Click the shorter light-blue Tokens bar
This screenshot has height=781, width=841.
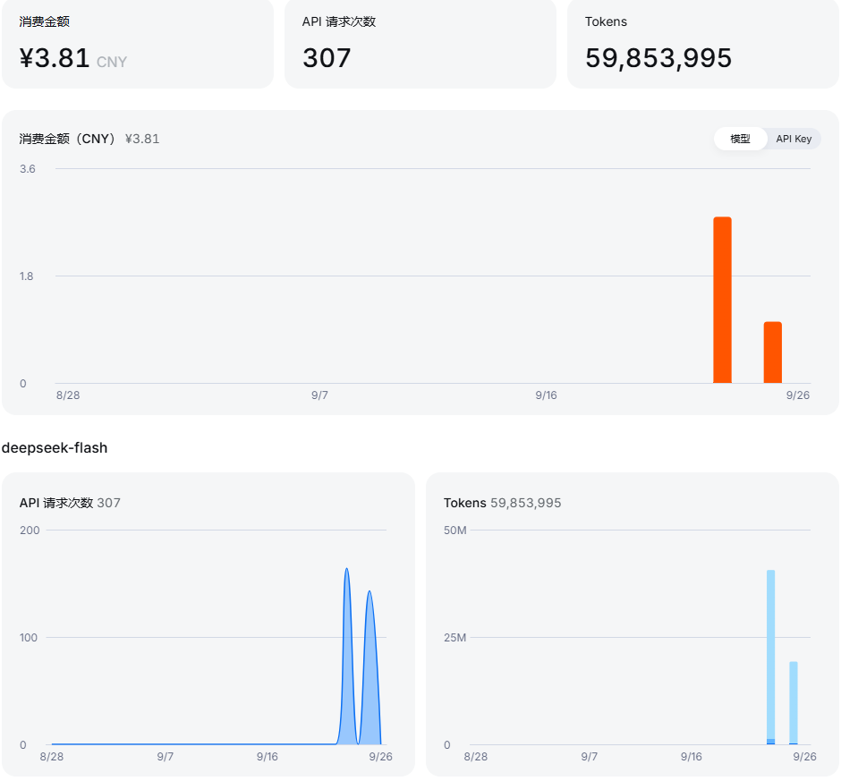[794, 702]
